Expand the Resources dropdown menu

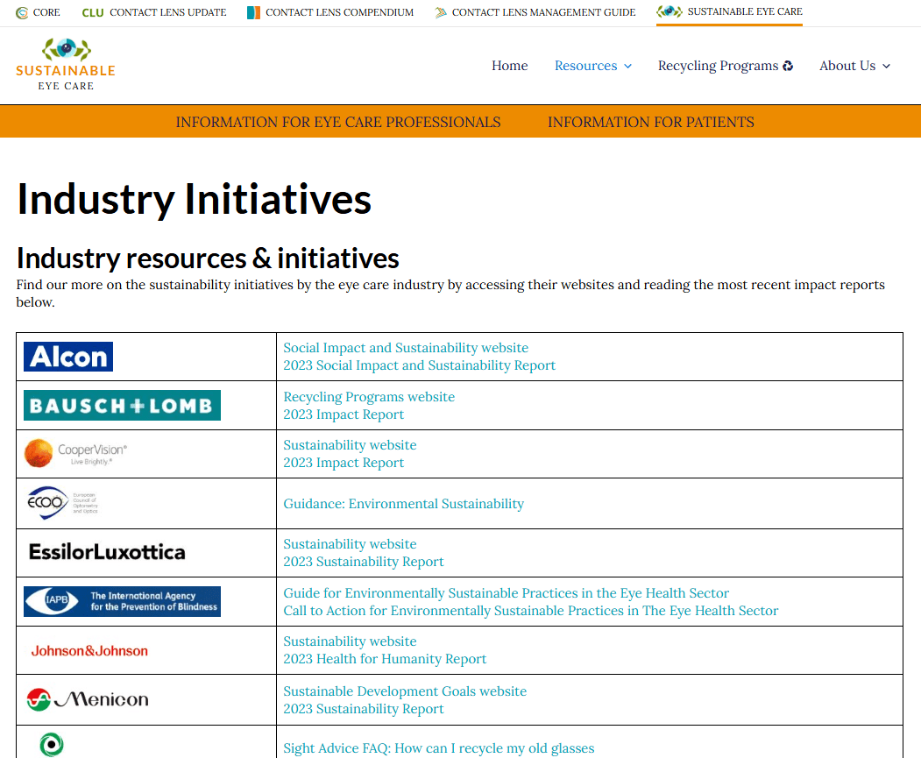593,66
